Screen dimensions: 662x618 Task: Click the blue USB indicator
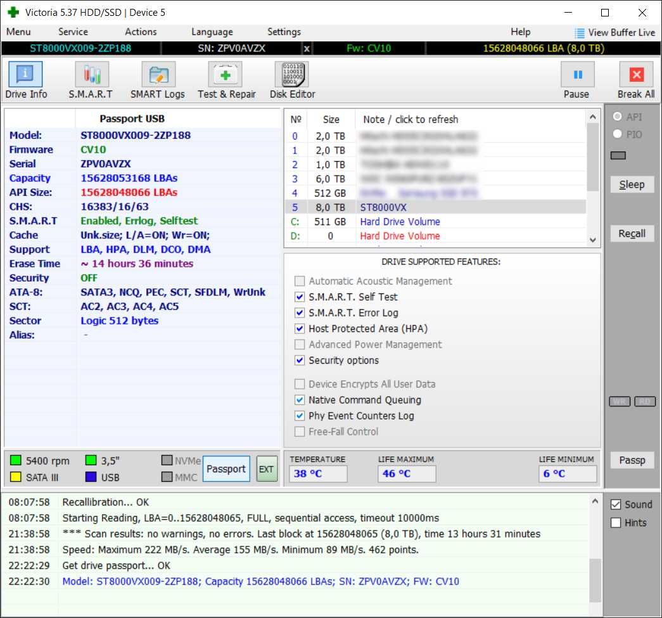coord(91,477)
